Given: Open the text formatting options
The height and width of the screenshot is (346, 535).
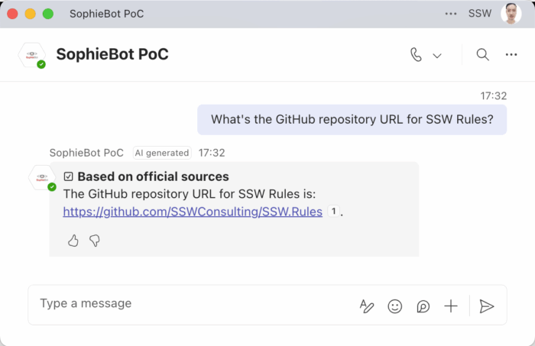Looking at the screenshot, I should pyautogui.click(x=367, y=306).
